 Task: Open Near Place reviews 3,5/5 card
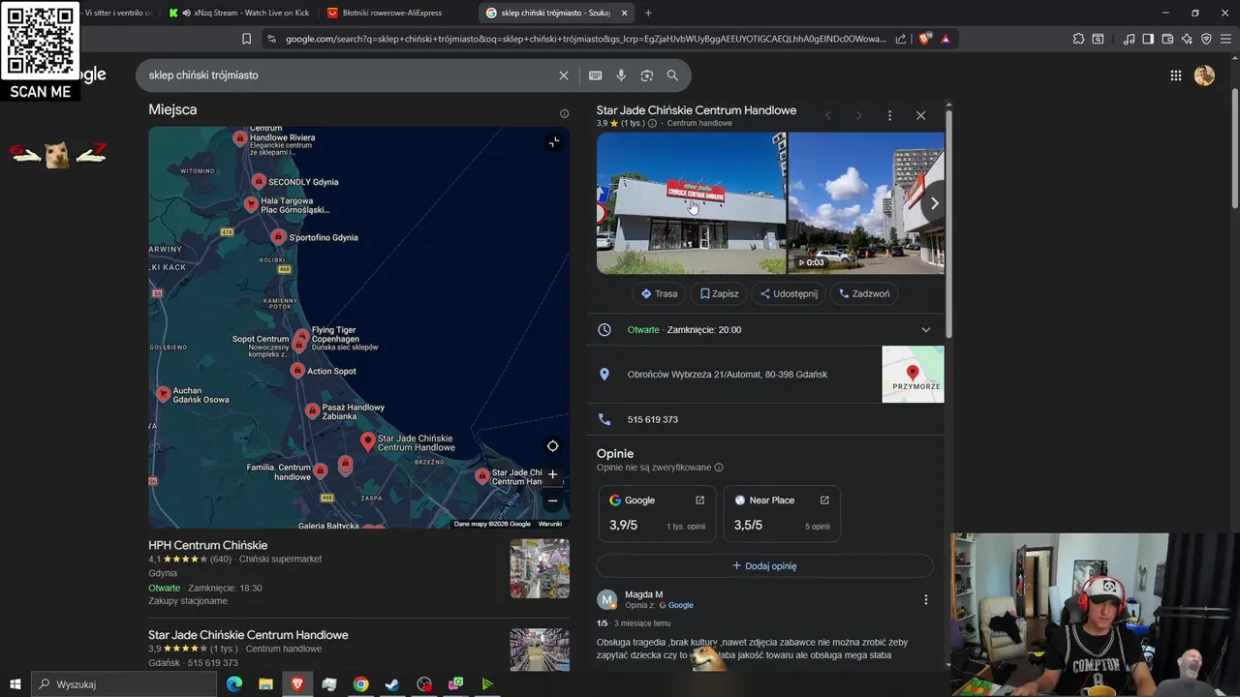click(x=782, y=513)
